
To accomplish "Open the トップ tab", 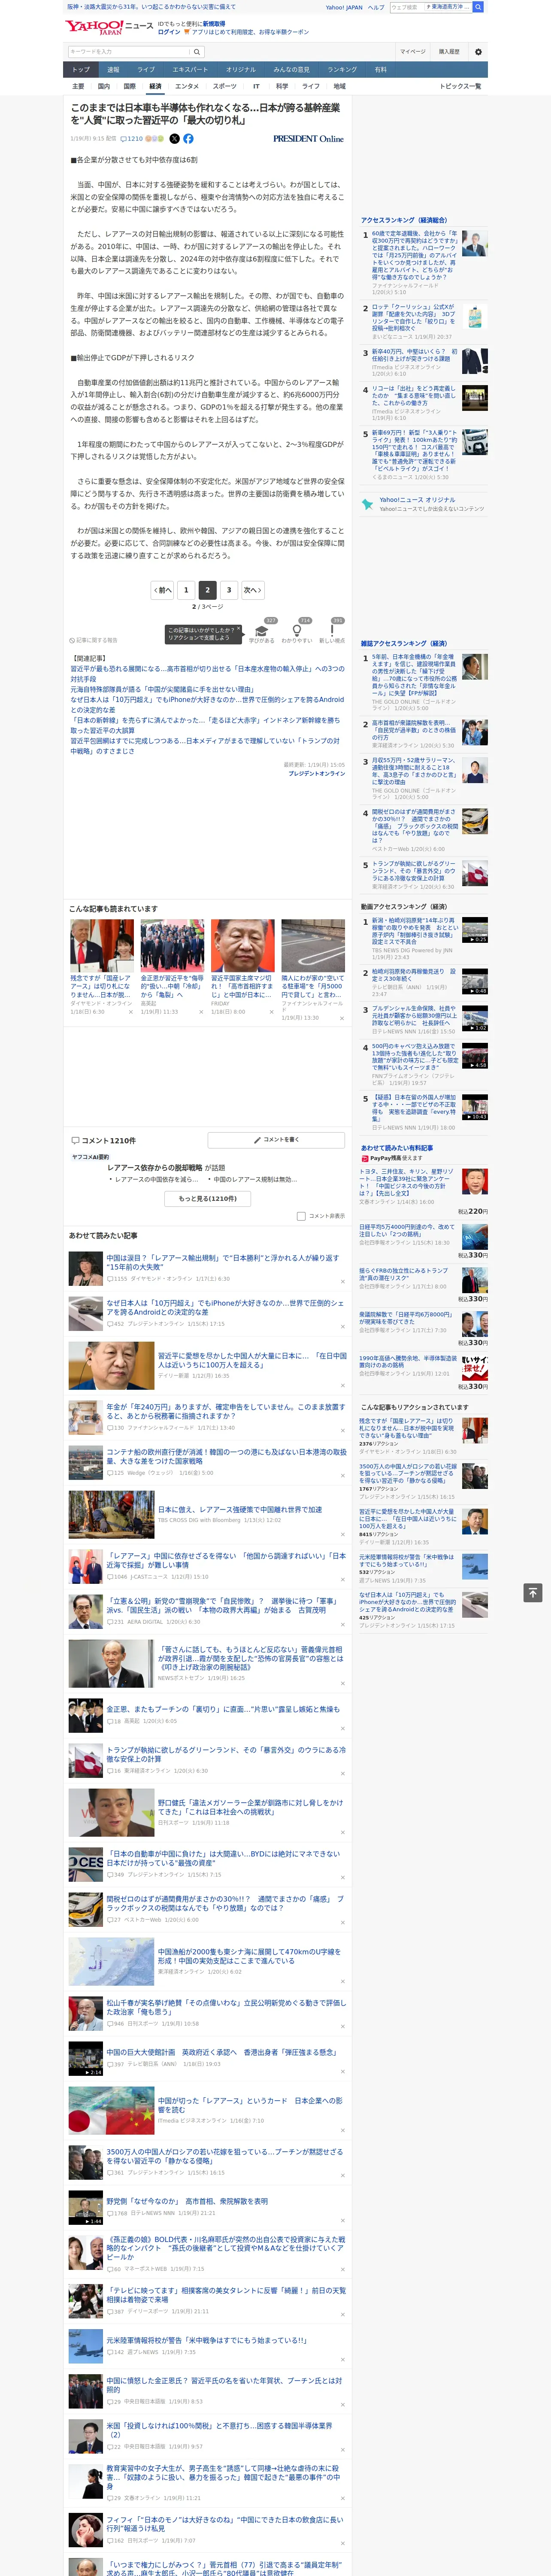I will pos(81,70).
